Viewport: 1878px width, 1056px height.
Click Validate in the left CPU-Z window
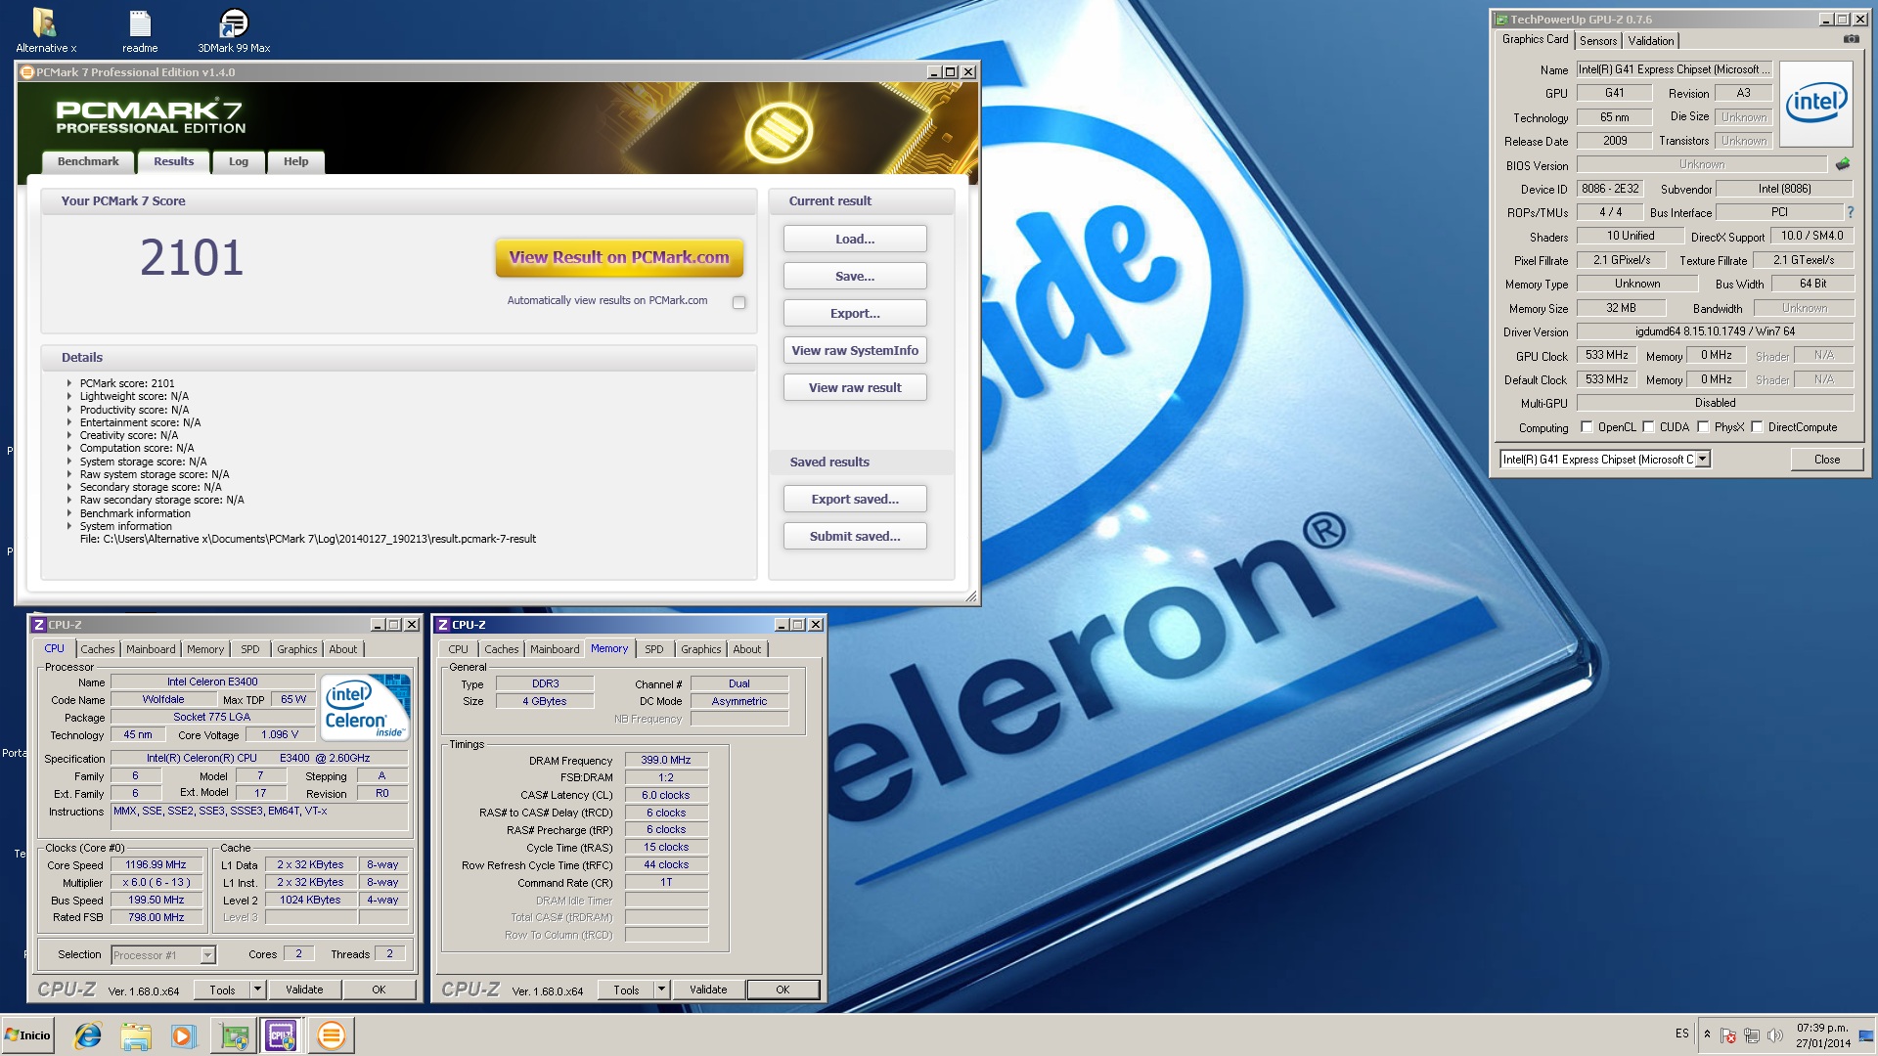[x=304, y=990]
